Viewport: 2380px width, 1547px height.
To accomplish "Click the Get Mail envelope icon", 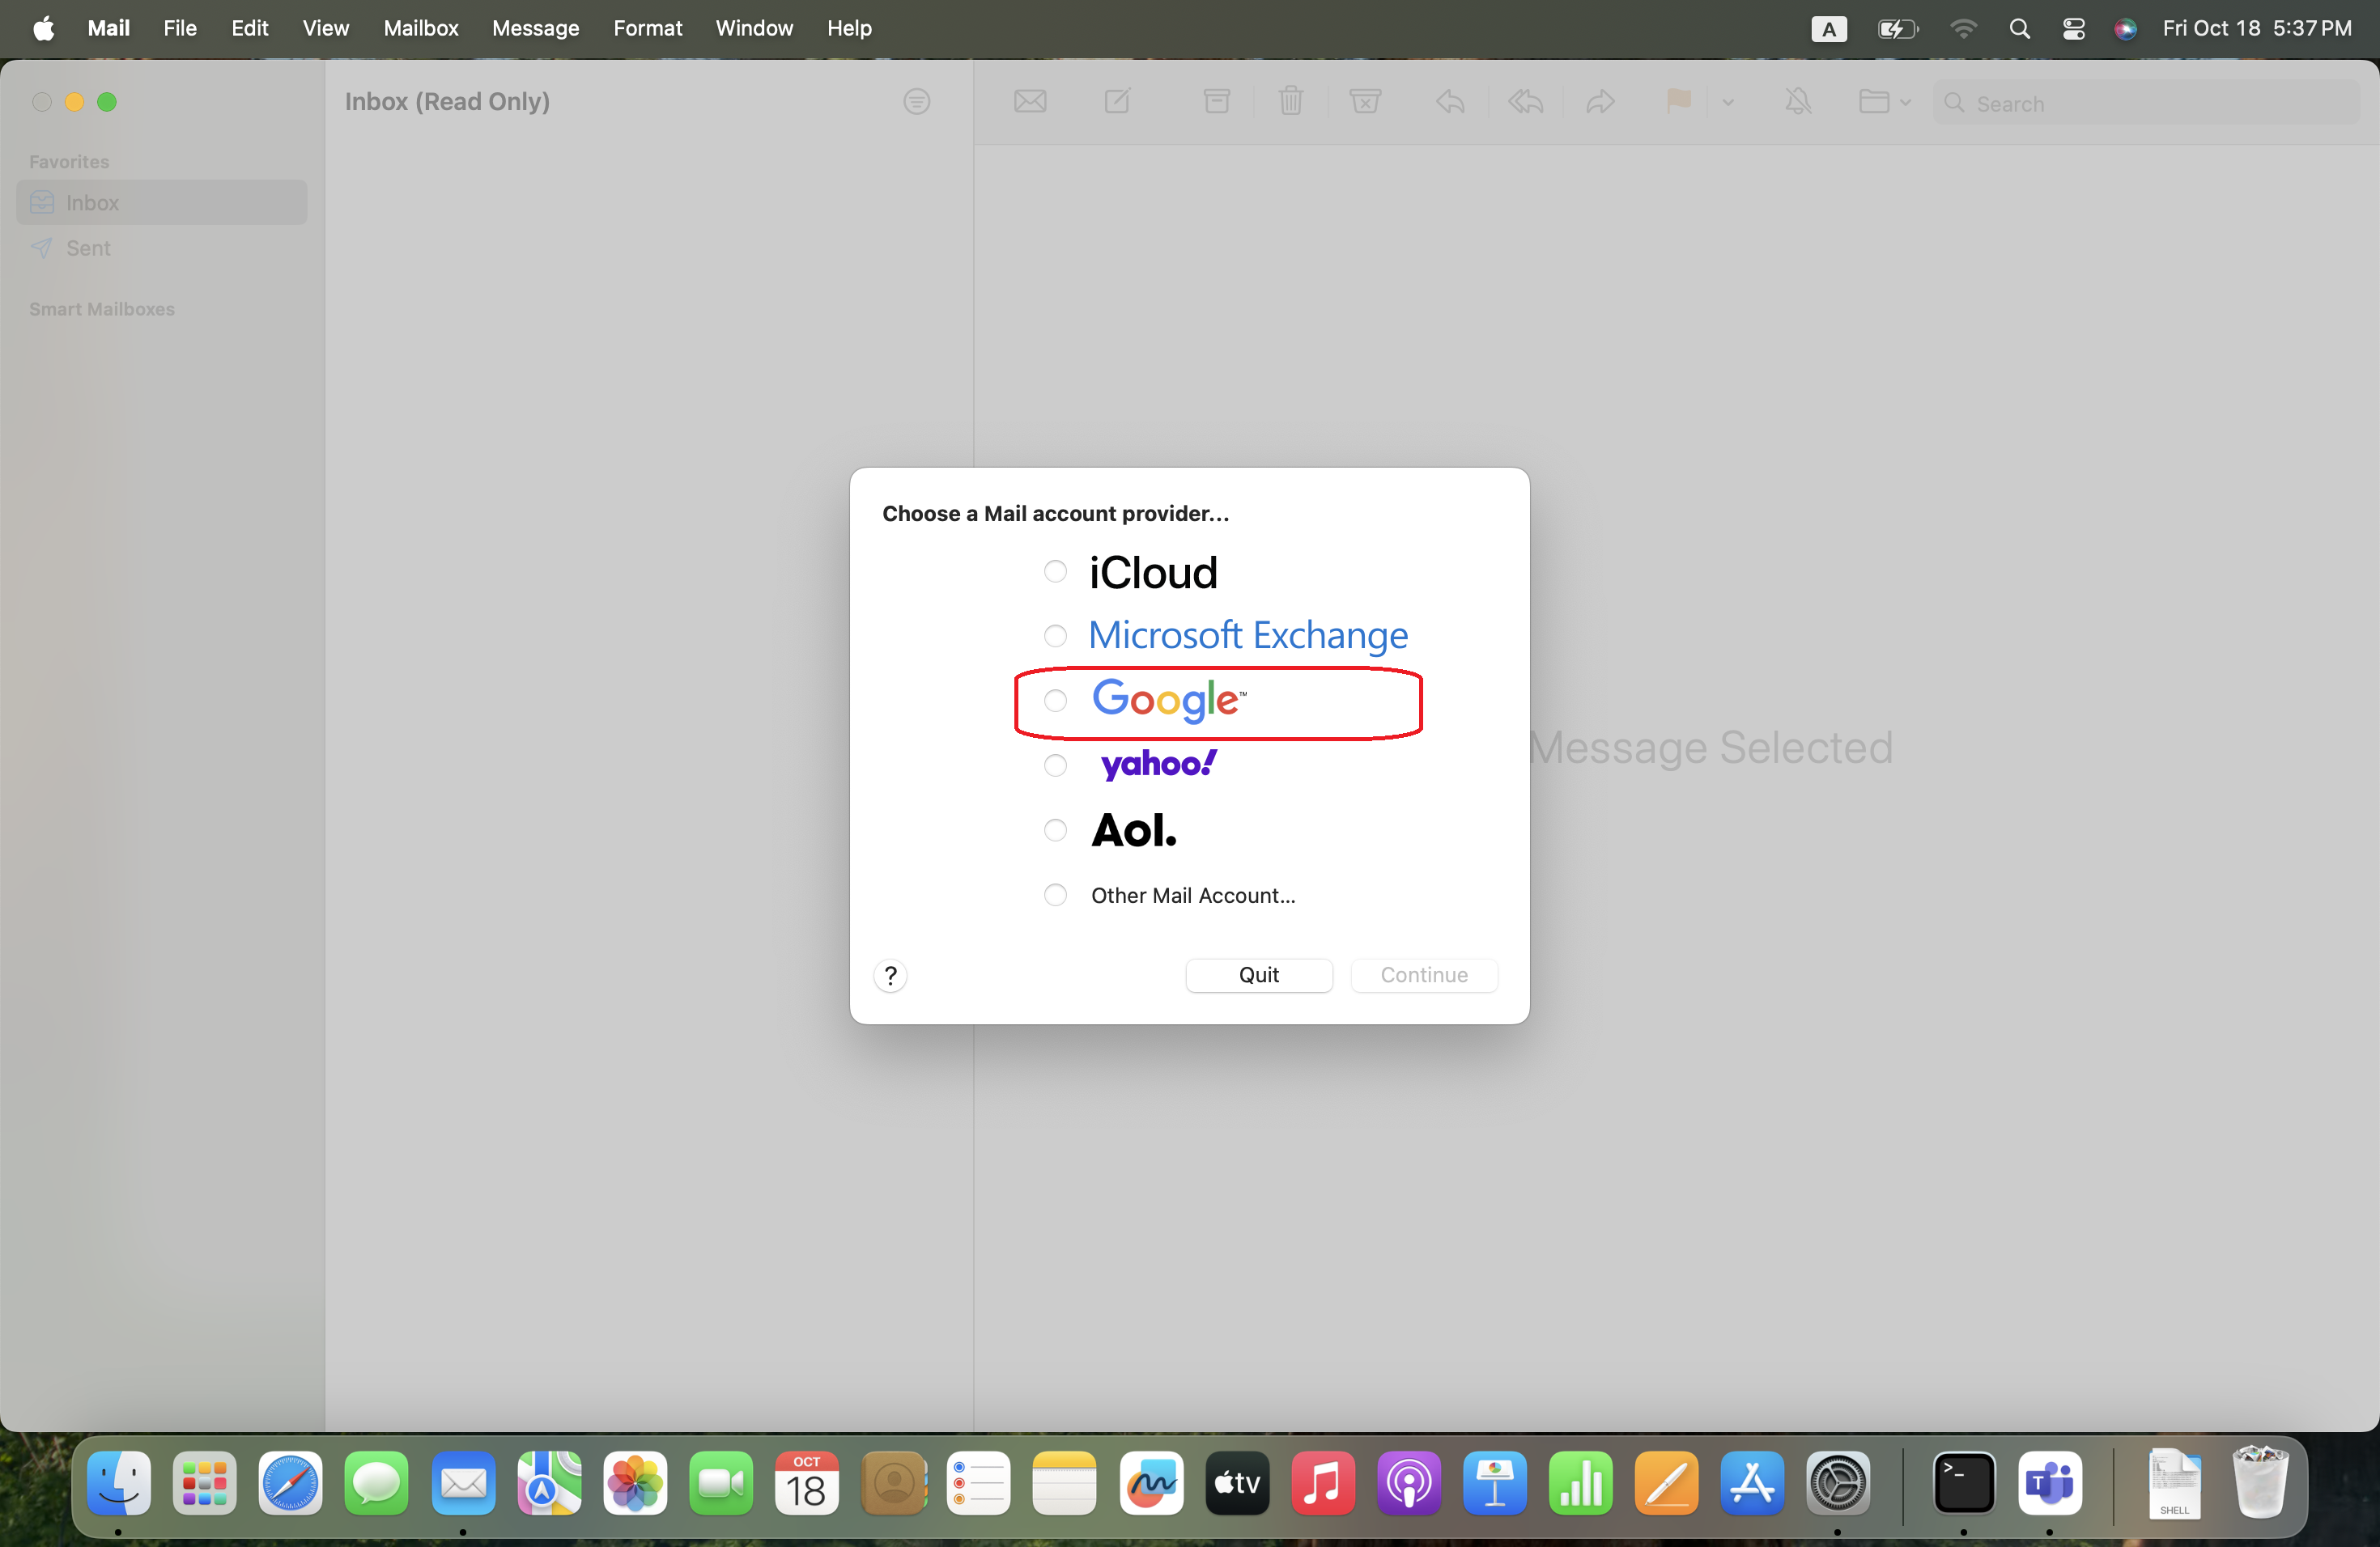I will [1030, 102].
